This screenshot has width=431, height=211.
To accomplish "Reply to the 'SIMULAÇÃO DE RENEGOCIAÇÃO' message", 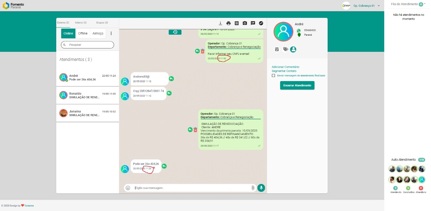I will (190, 130).
